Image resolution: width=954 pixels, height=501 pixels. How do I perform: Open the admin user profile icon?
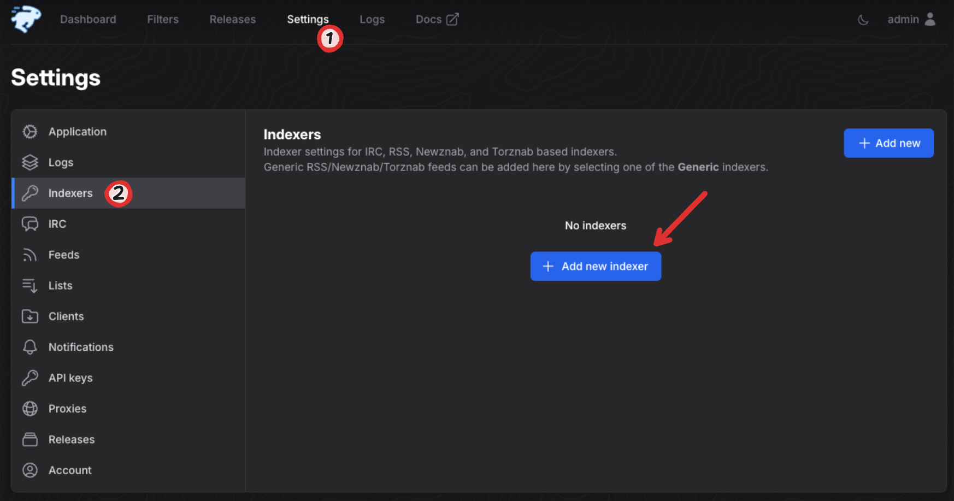coord(930,20)
